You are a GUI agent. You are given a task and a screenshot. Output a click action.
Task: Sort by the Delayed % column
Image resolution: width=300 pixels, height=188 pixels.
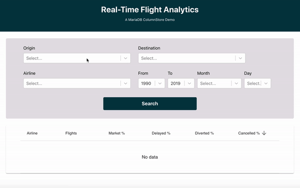pos(161,133)
